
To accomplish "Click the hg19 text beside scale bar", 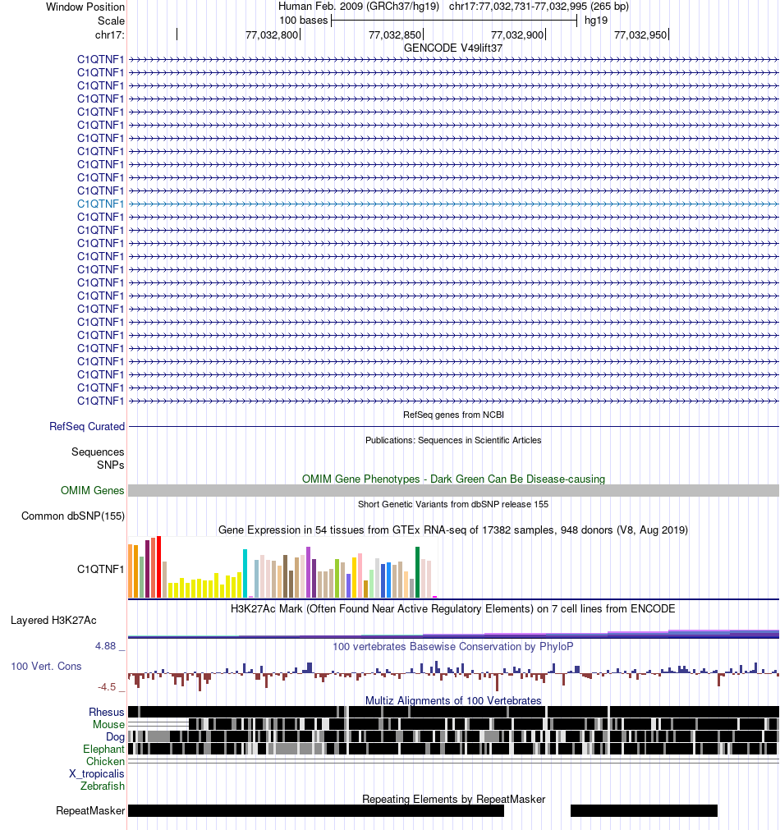I will pyautogui.click(x=596, y=21).
